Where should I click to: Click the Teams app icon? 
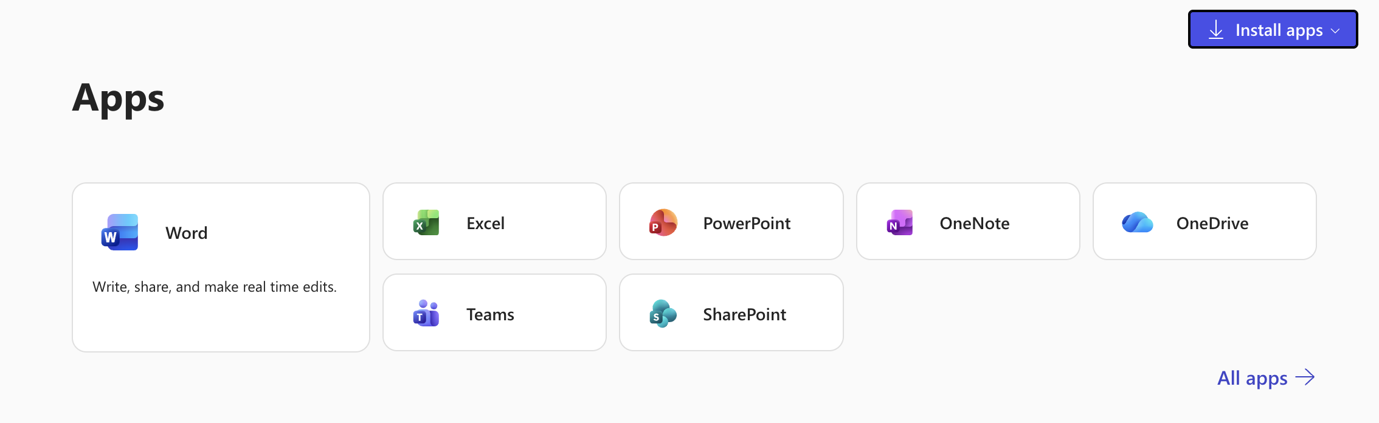tap(426, 314)
